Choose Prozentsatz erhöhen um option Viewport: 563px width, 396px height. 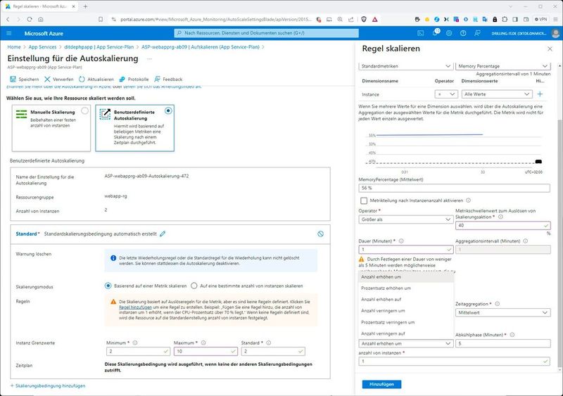click(406, 288)
